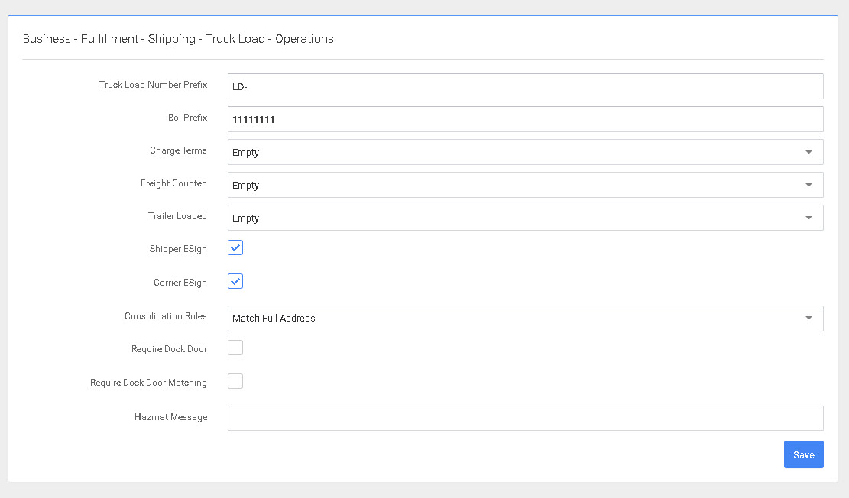Click the Consolidation Rules label
849x498 pixels.
coord(166,316)
